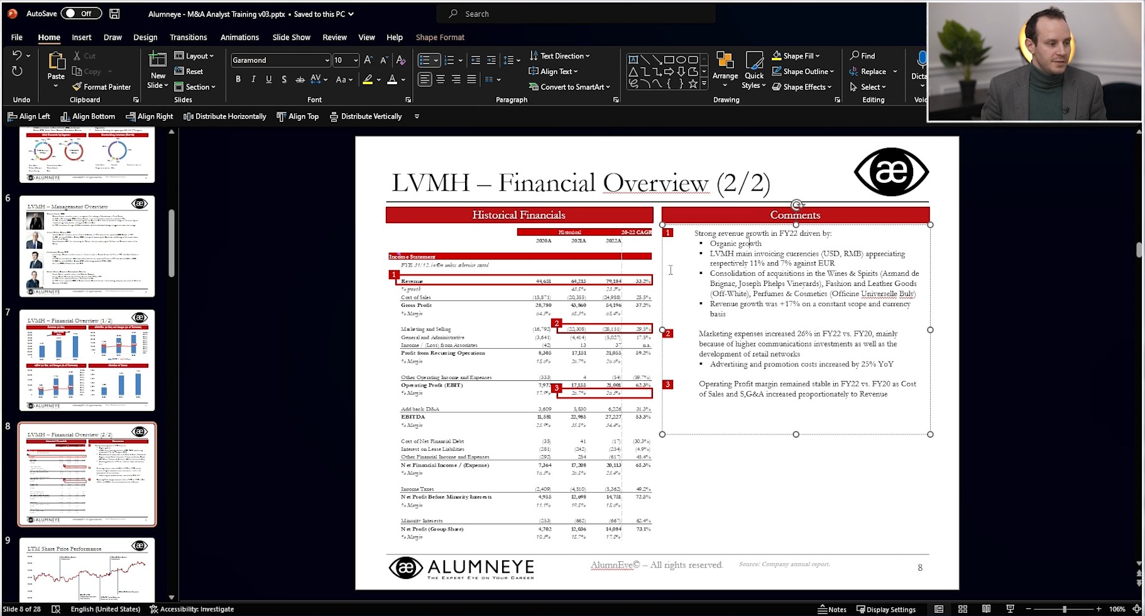
Task: Click the Format Painter icon
Action: coord(77,87)
